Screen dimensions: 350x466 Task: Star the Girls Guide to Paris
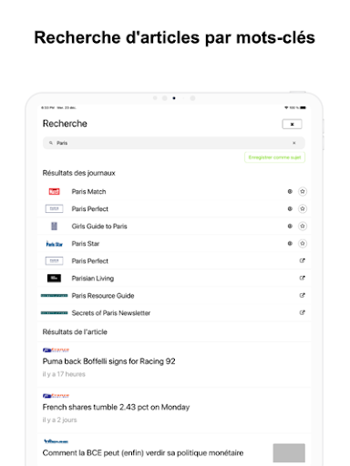point(303,226)
